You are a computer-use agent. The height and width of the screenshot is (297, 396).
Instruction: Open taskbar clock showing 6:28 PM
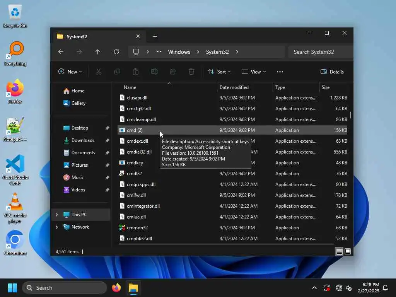[369, 288]
